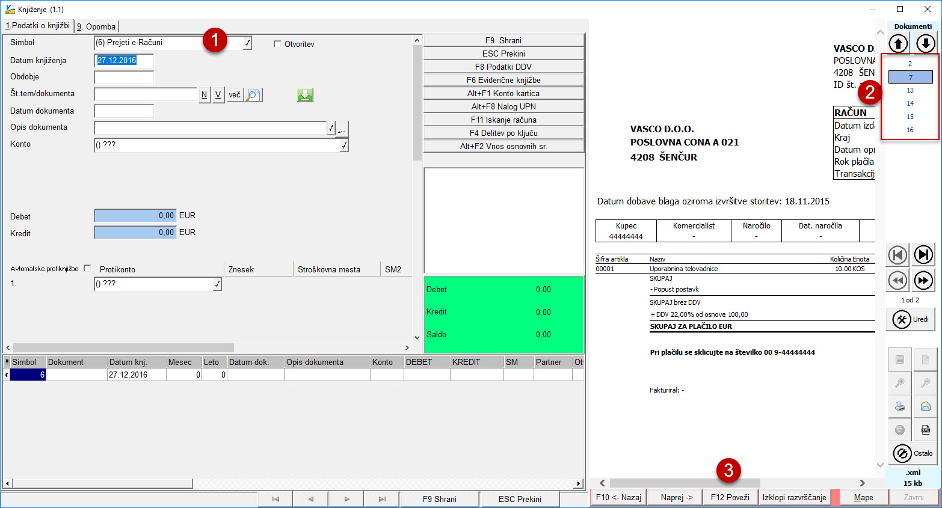This screenshot has height=508, width=942.
Task: Click the greyed blank-page icon
Action: point(926,360)
